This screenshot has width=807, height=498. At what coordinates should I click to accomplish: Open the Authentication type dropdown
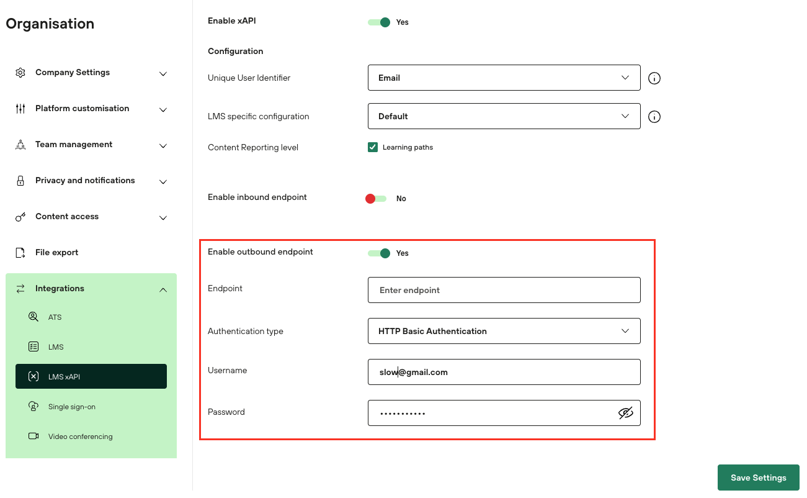(x=504, y=331)
